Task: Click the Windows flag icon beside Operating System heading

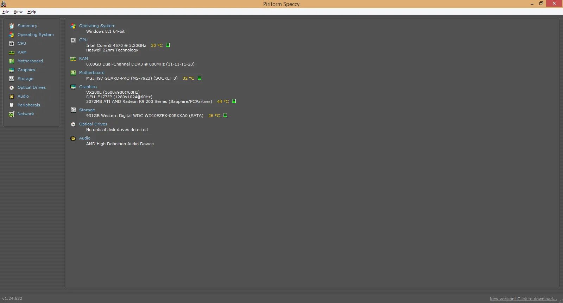Action: tap(73, 26)
